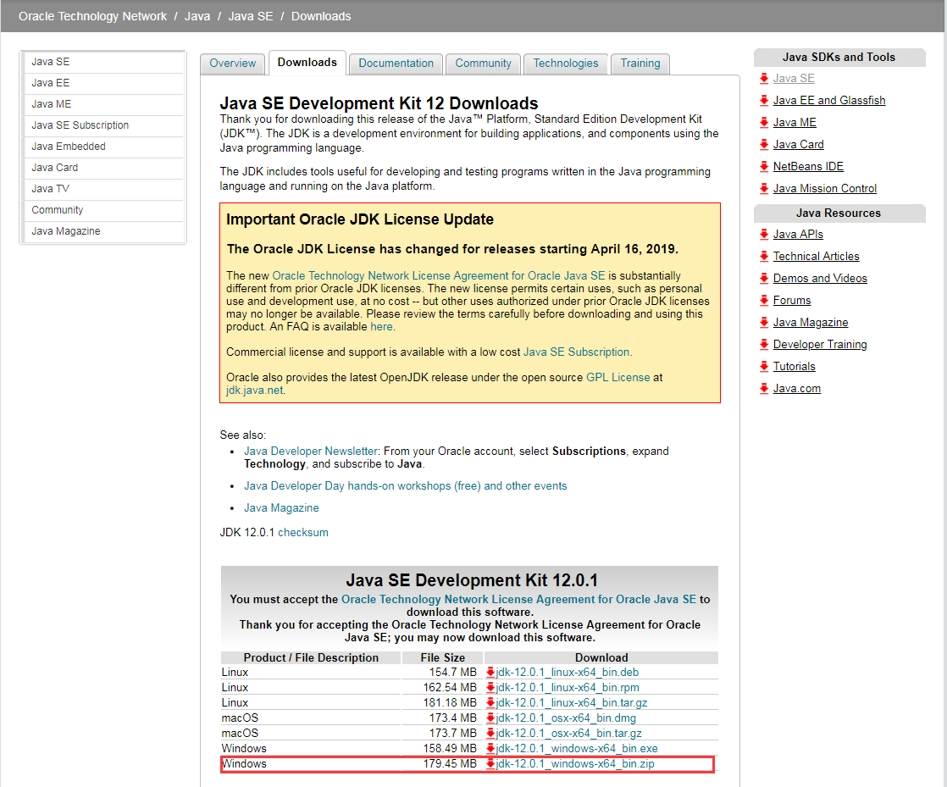Image resolution: width=947 pixels, height=787 pixels.
Task: Click the download icon next to Java APIs
Action: (x=765, y=234)
